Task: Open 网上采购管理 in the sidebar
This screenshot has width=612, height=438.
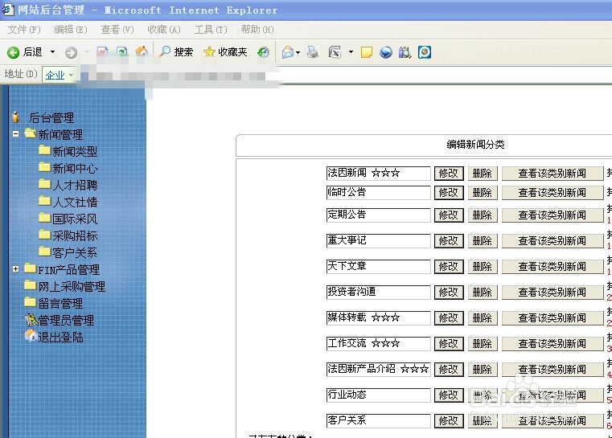Action: [x=72, y=287]
